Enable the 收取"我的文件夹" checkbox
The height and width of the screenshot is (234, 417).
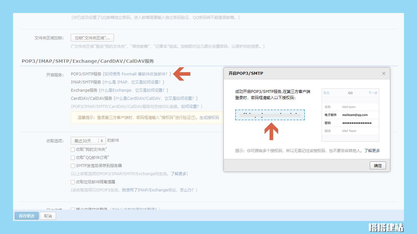pos(73,149)
